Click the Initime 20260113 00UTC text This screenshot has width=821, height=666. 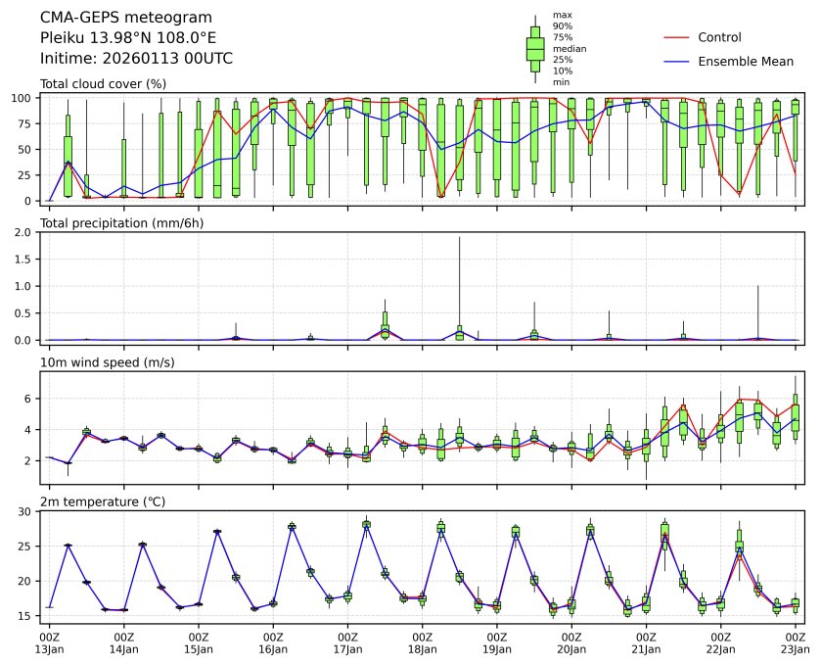136,59
